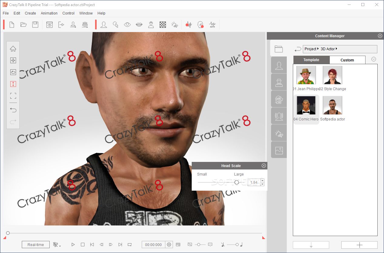Select the Softpedia actor thumbnail
Image resolution: width=384 pixels, height=253 pixels.
[333, 105]
